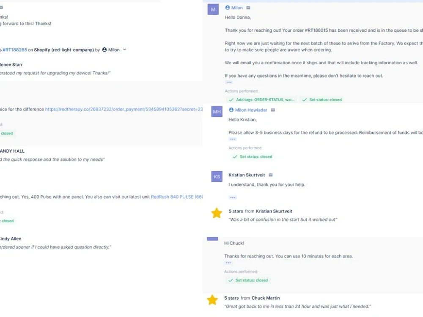The width and height of the screenshot is (423, 317).
Task: Expand the ellipsis in Kristian's thank-you message
Action: (x=232, y=197)
